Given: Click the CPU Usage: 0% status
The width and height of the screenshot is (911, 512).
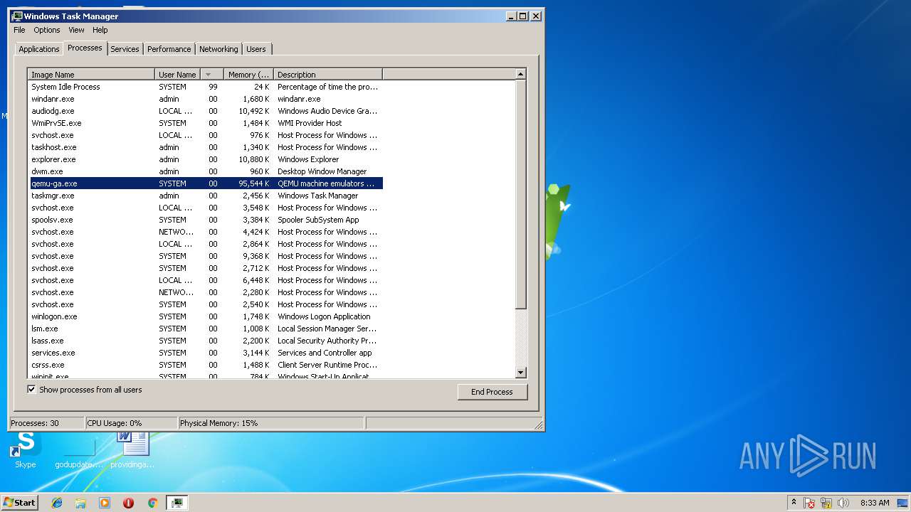Looking at the screenshot, I should tap(131, 423).
